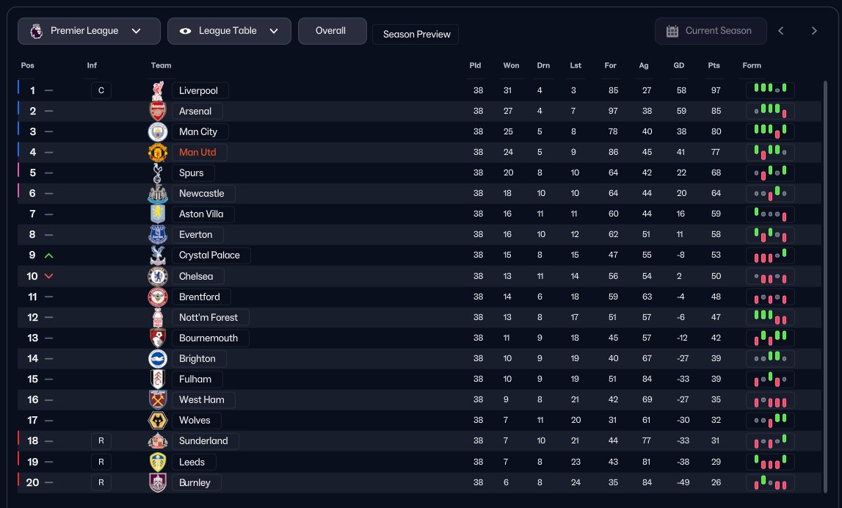This screenshot has height=508, width=842.
Task: Click the Liverpool club crest icon
Action: point(158,91)
